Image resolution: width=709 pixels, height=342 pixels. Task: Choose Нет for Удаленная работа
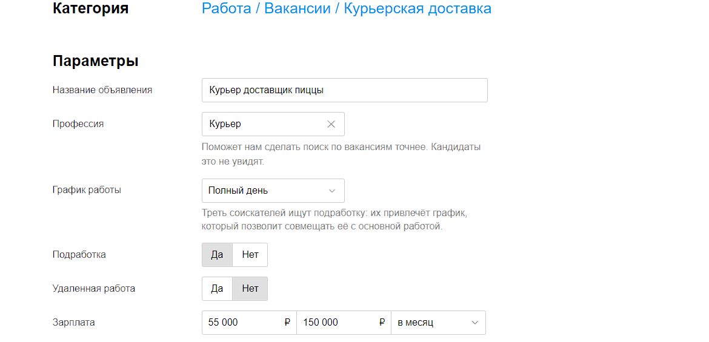pyautogui.click(x=250, y=289)
